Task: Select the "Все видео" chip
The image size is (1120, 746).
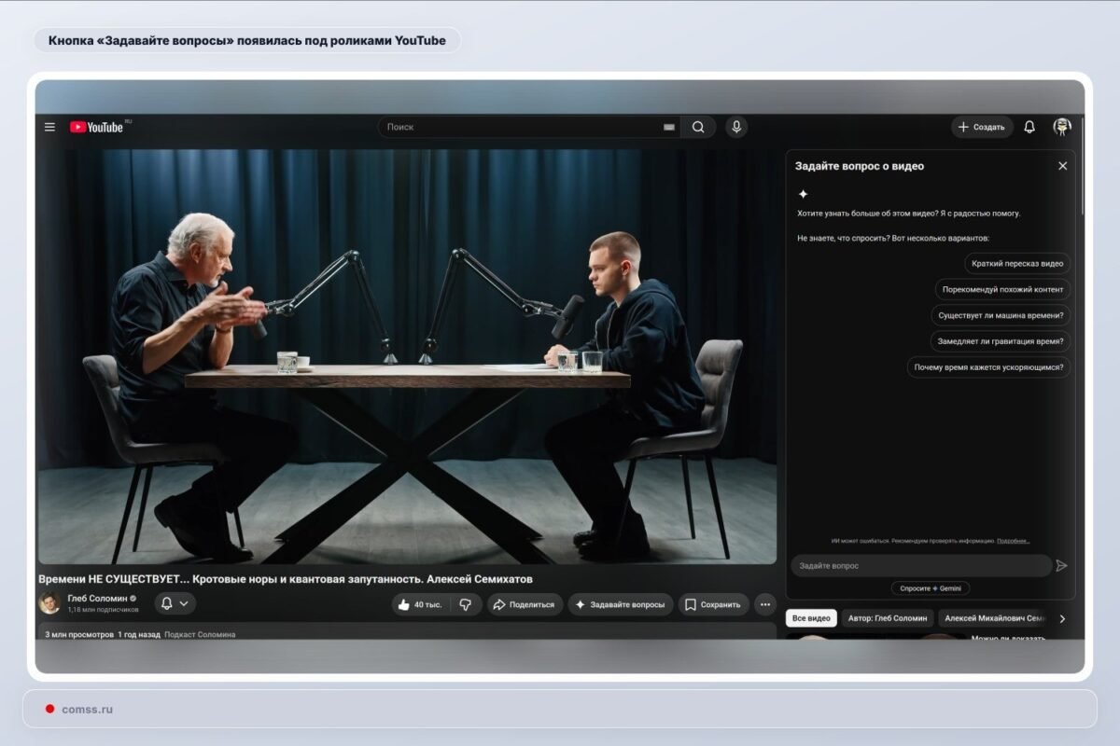Action: [x=811, y=618]
